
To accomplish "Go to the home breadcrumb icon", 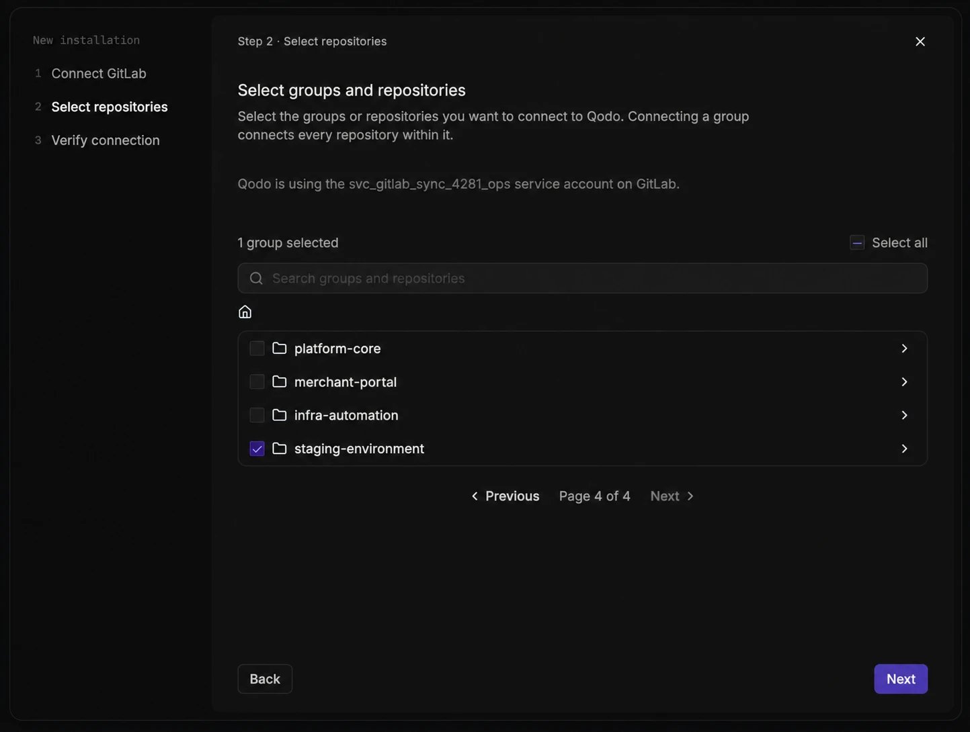I will [x=245, y=312].
